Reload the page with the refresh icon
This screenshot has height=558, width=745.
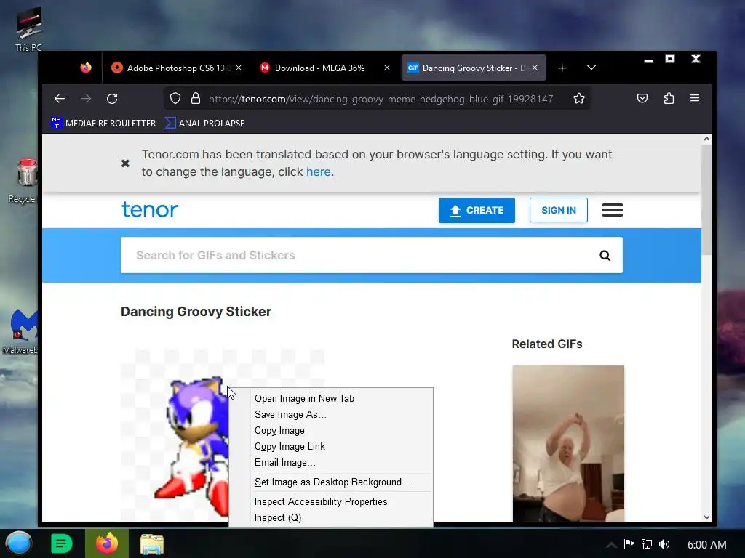(x=112, y=99)
